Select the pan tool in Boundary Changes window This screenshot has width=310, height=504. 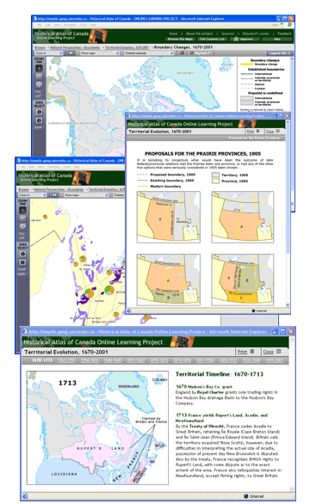(39, 84)
